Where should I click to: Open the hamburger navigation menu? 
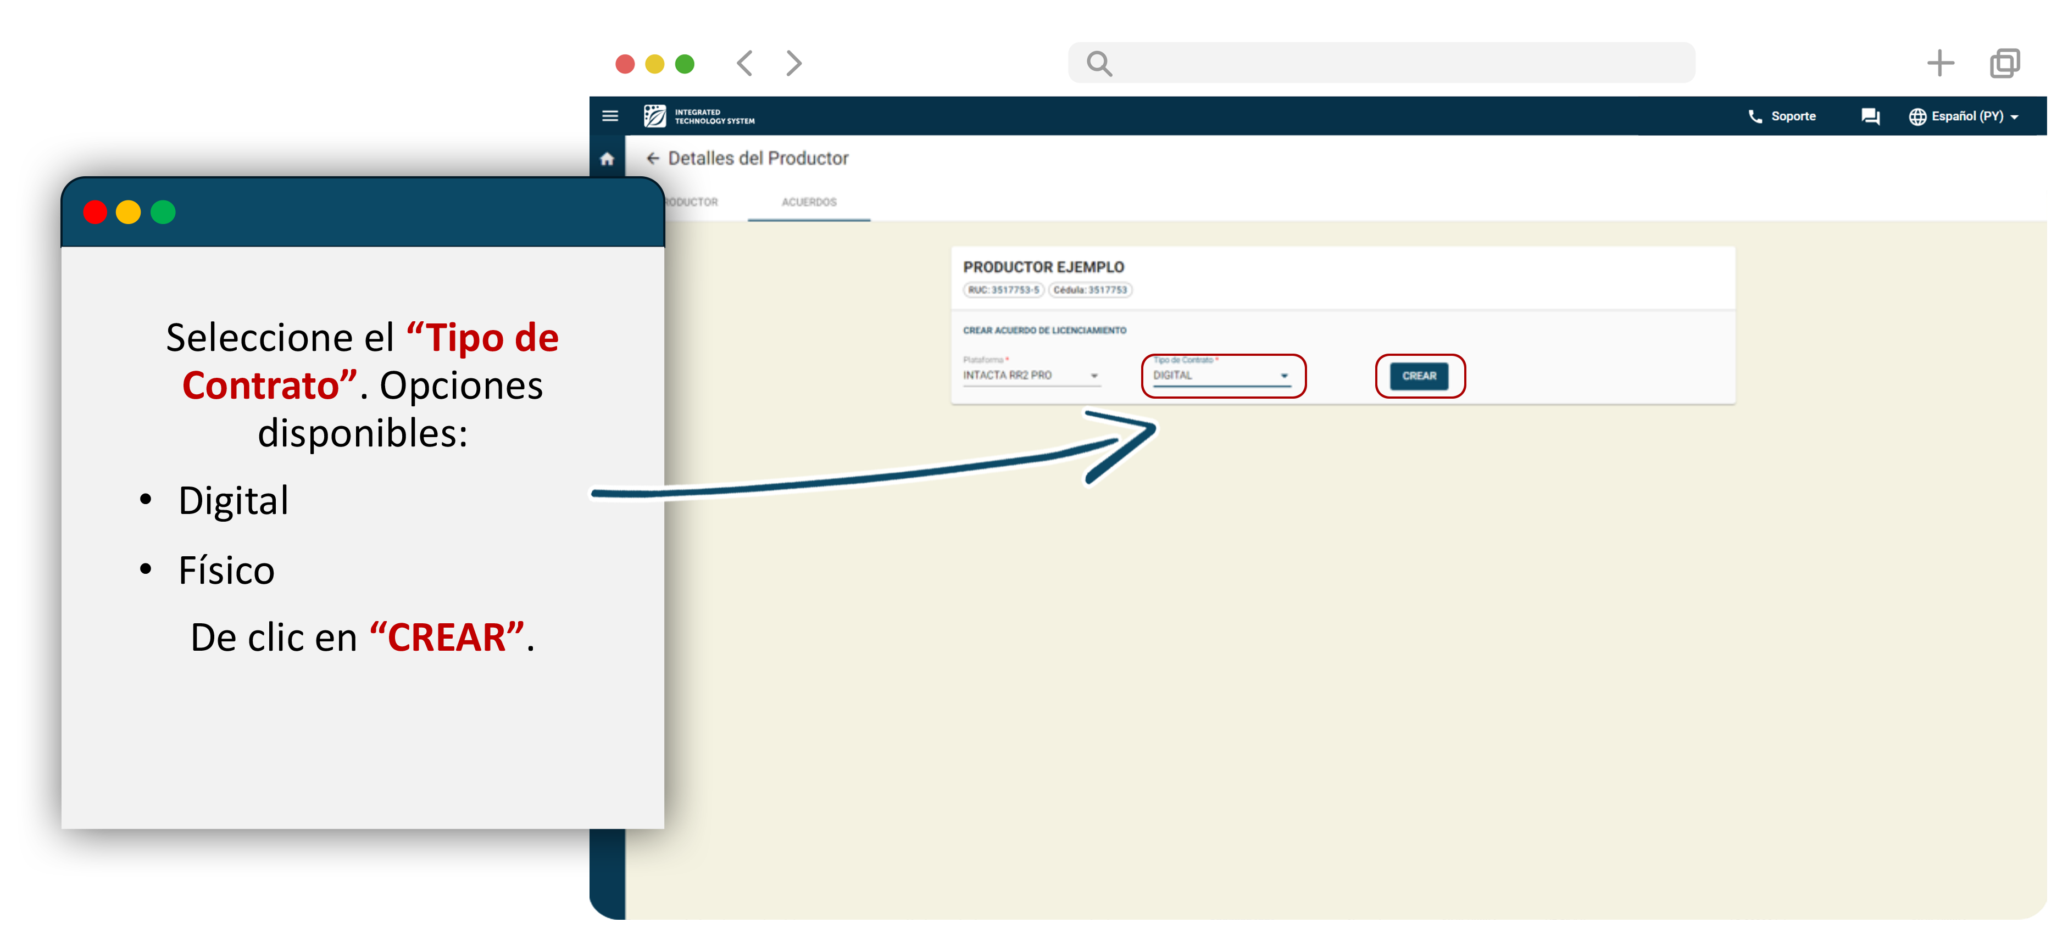pos(610,116)
